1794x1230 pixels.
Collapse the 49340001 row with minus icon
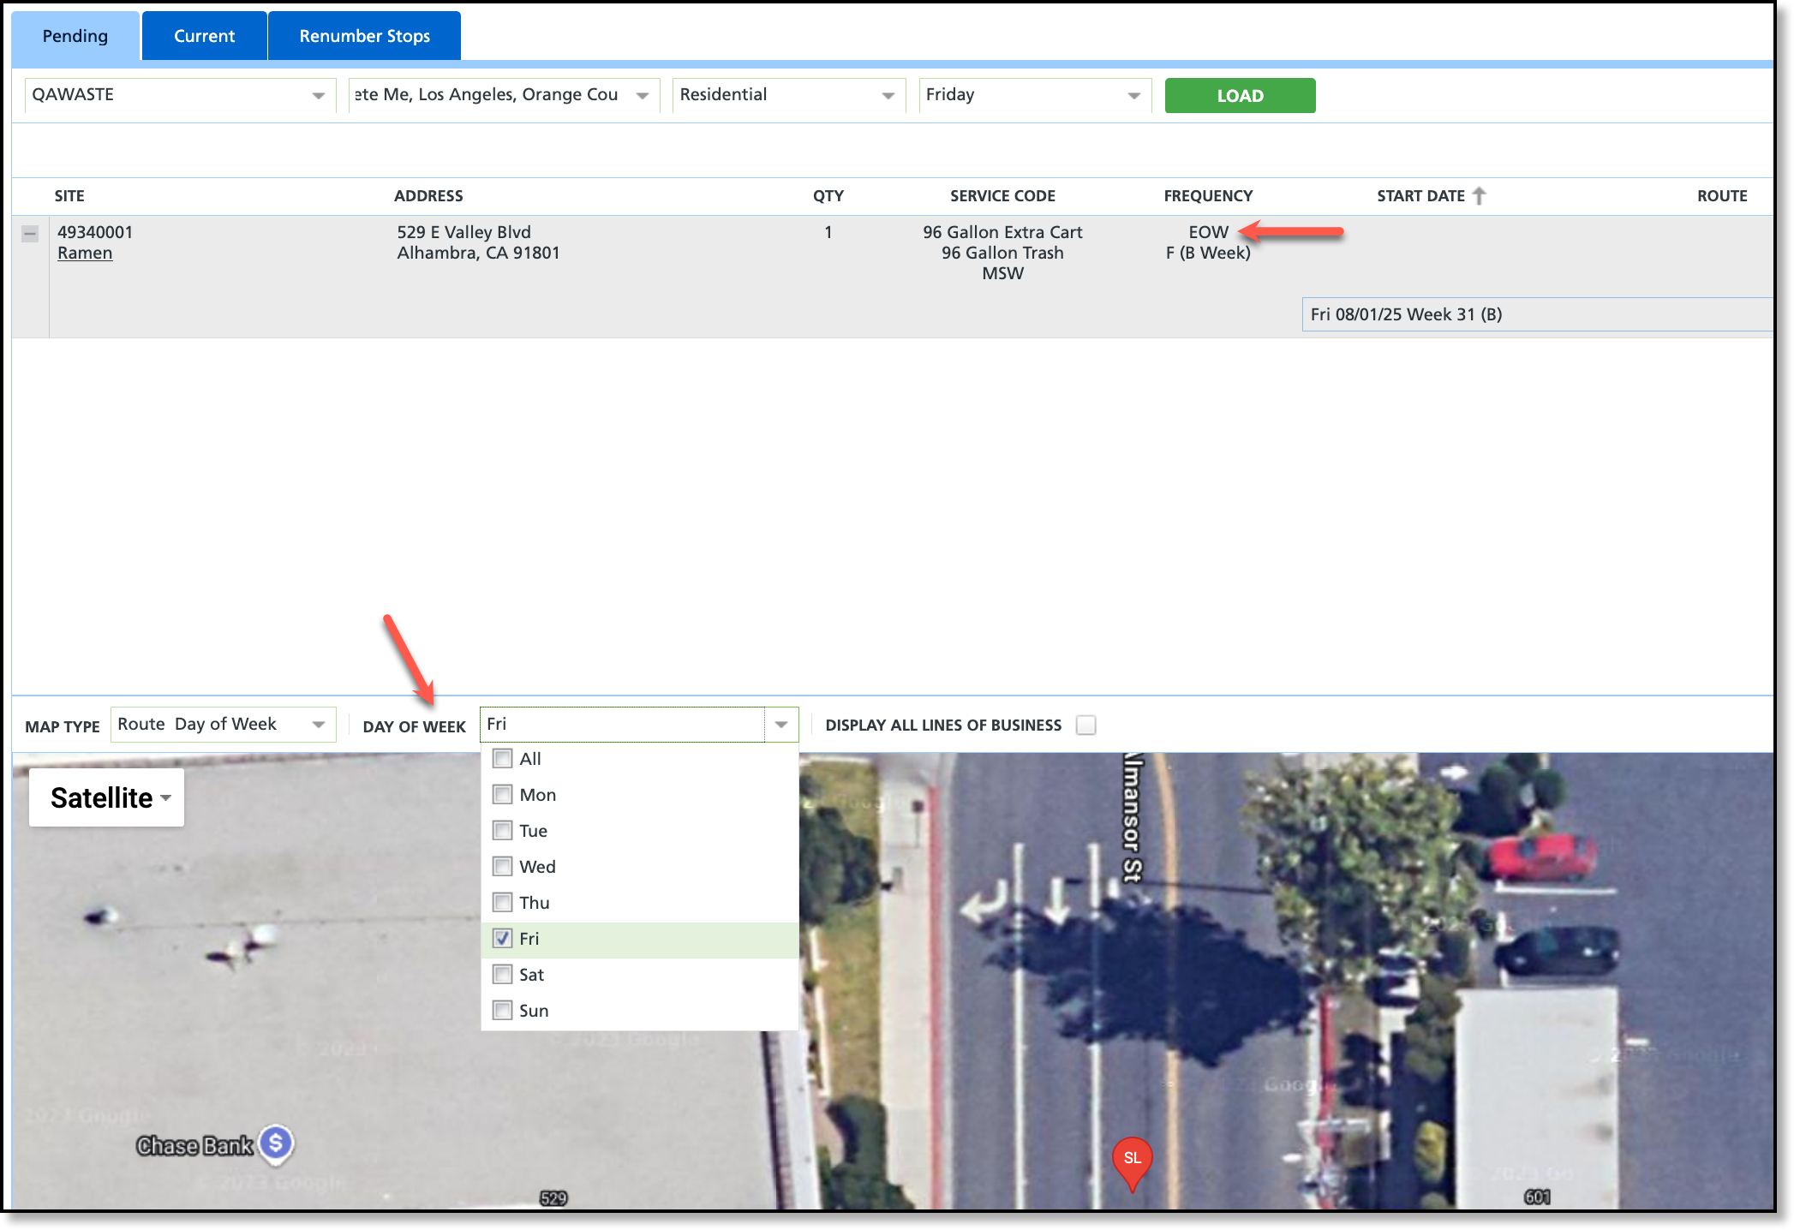[x=30, y=233]
